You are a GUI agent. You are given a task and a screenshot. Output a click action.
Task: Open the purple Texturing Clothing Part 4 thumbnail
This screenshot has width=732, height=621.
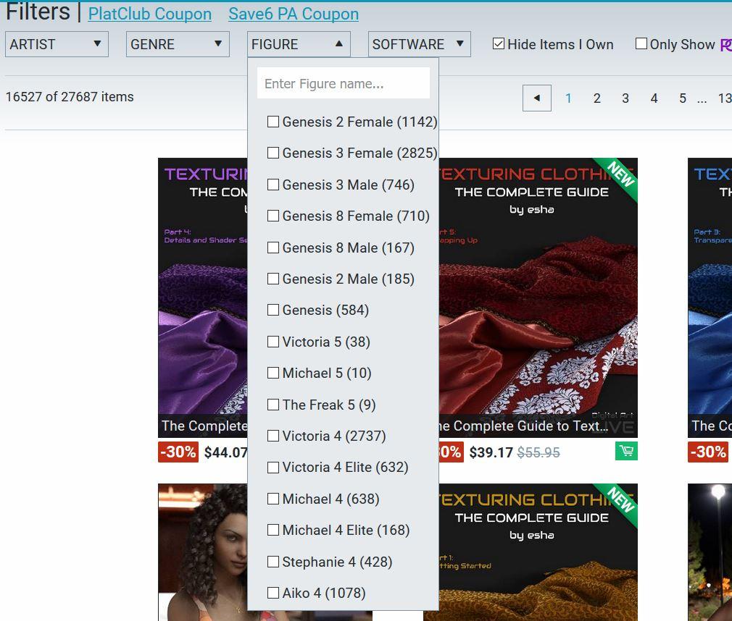pos(203,297)
